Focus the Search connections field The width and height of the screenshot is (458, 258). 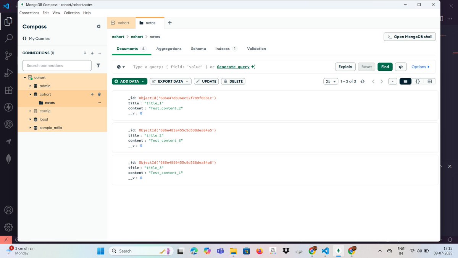pos(57,66)
